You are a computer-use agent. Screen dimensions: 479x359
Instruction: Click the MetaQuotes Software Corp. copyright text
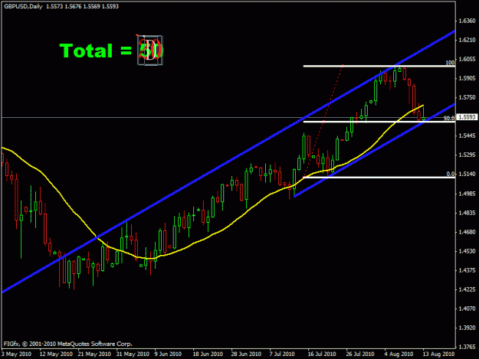pyautogui.click(x=67, y=344)
